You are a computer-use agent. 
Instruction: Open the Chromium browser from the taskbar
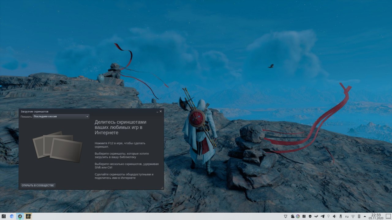(12, 216)
